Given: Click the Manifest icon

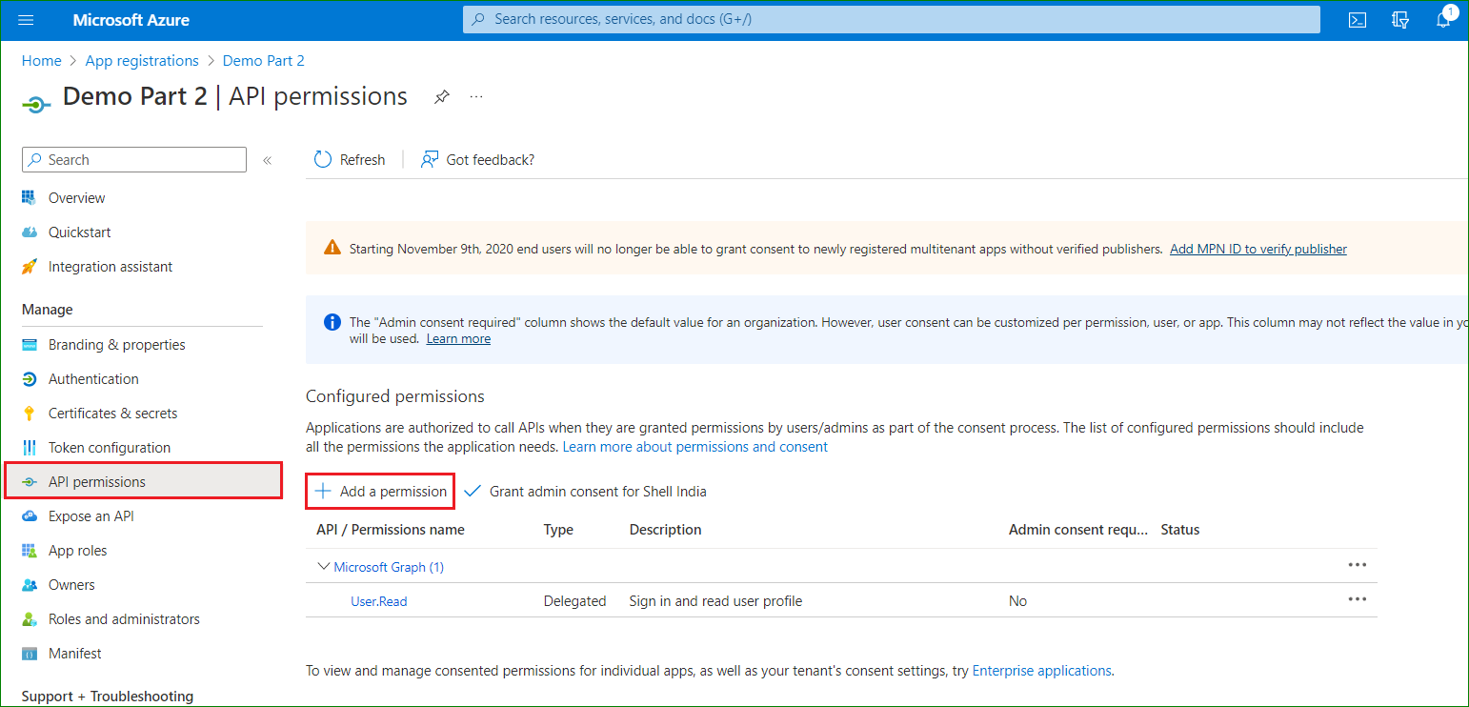Looking at the screenshot, I should pos(30,654).
